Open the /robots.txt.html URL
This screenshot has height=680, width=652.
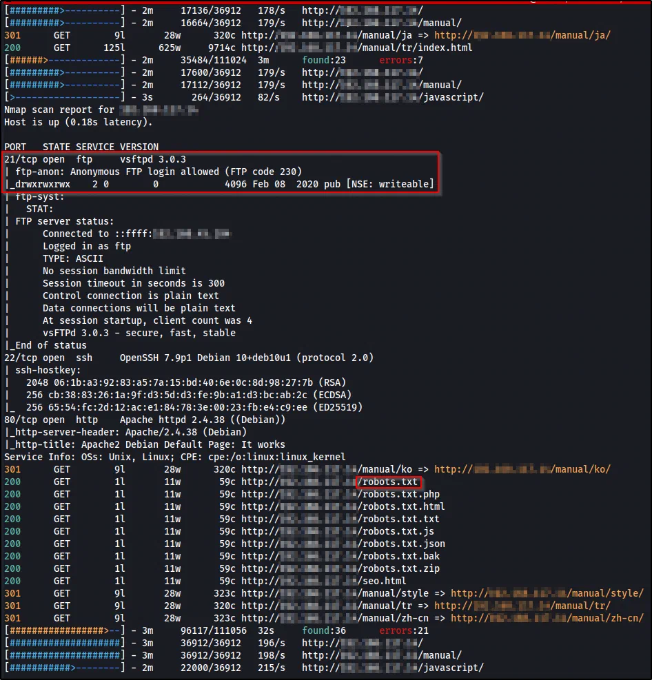[343, 506]
